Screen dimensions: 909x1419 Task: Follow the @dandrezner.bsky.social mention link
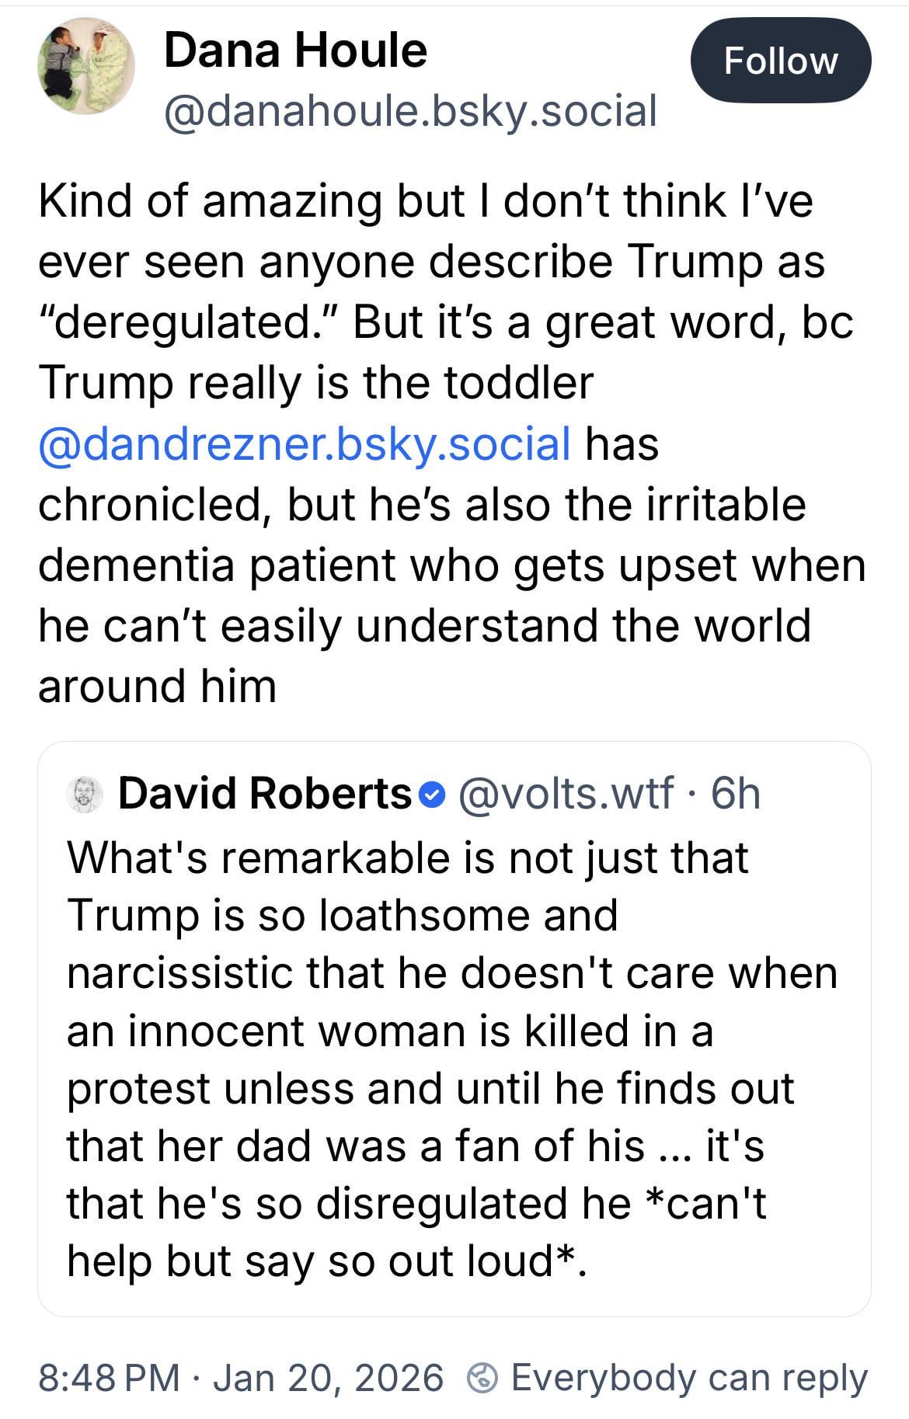click(x=305, y=443)
